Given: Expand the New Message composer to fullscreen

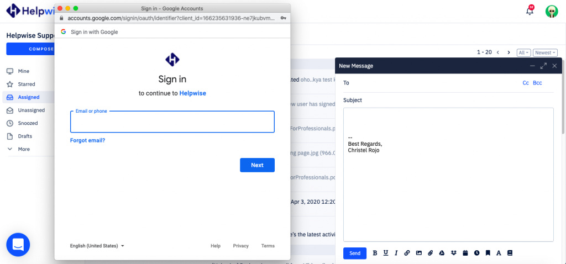Looking at the screenshot, I should (x=543, y=66).
